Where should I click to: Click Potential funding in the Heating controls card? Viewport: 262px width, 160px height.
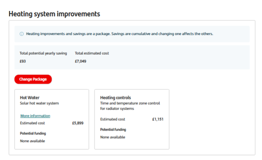(x=113, y=129)
